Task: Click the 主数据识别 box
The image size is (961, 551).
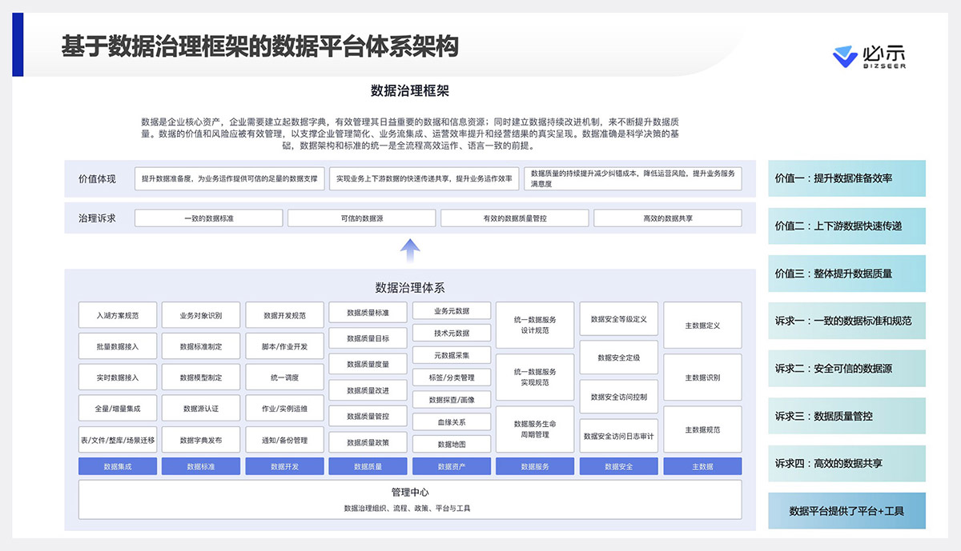Action: (x=702, y=377)
